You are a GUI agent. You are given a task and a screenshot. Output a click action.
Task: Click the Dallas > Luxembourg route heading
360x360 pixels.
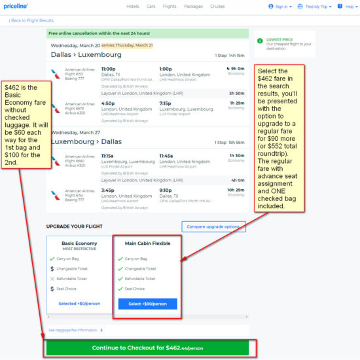pyautogui.click(x=86, y=54)
